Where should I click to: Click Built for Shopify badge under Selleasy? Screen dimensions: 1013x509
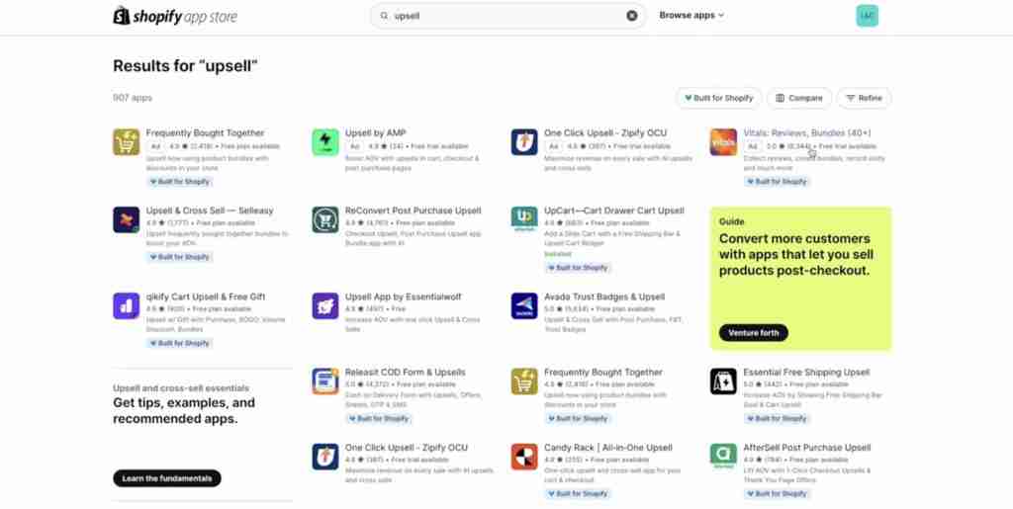pyautogui.click(x=179, y=257)
